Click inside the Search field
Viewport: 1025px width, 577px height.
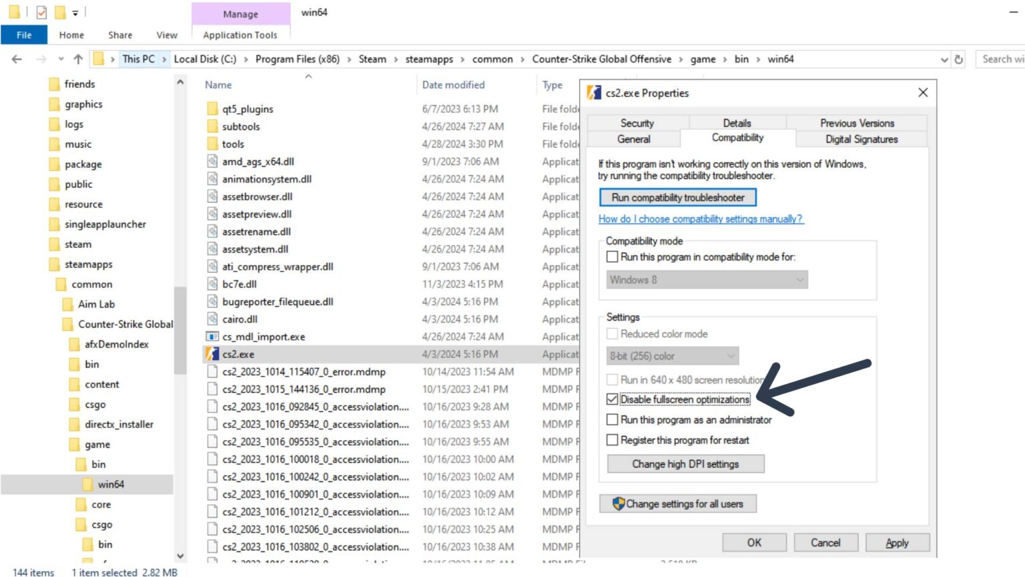pos(1001,59)
